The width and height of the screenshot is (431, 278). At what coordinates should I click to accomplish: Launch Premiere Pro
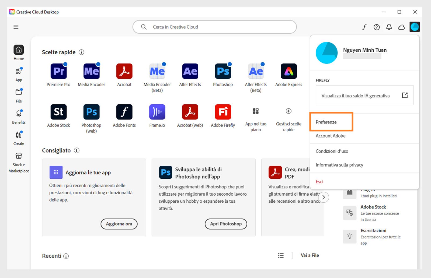pos(58,71)
